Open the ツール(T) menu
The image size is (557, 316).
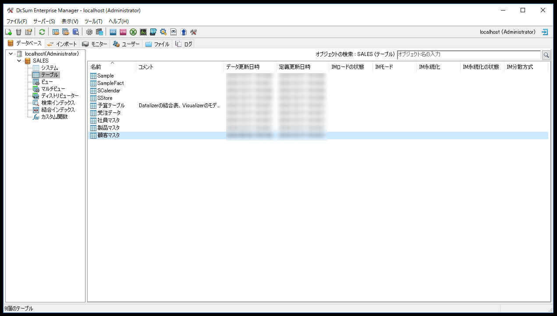point(92,21)
